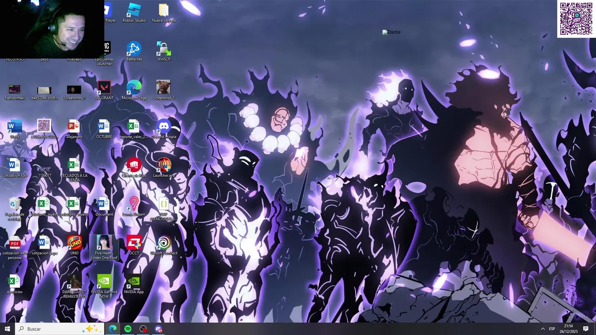Image resolution: width=596 pixels, height=335 pixels.
Task: Open the OCCT shortcut
Action: click(x=134, y=245)
